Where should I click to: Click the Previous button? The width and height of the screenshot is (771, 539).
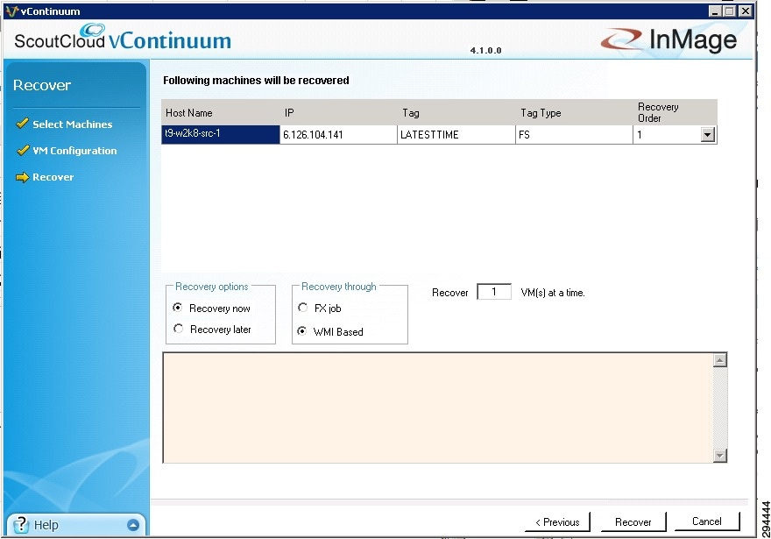(557, 521)
